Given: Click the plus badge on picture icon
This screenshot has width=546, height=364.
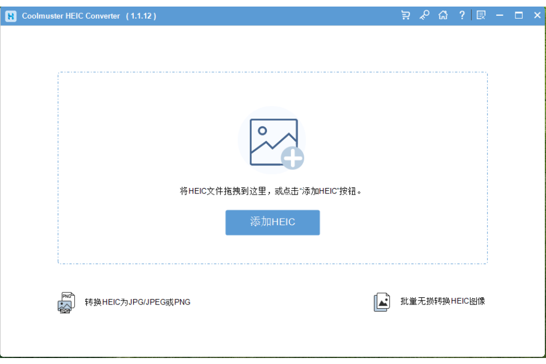Looking at the screenshot, I should click(293, 158).
